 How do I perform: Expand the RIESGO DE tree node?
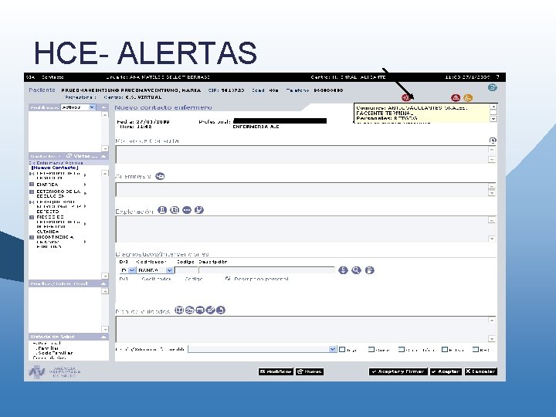(32, 217)
